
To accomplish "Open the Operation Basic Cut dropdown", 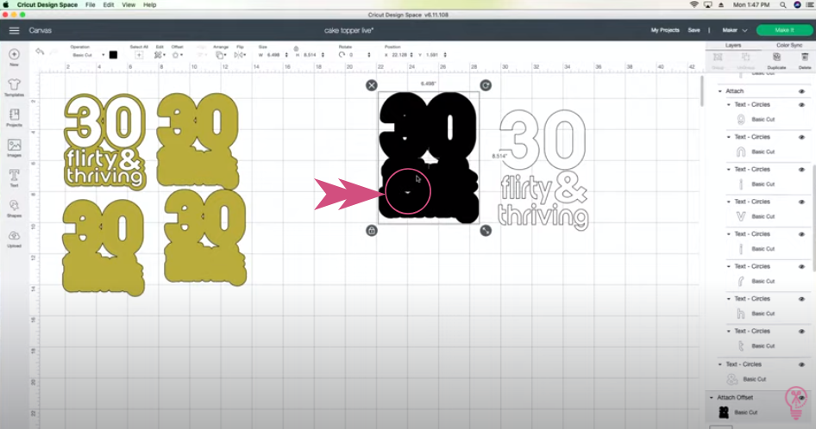I will [88, 55].
